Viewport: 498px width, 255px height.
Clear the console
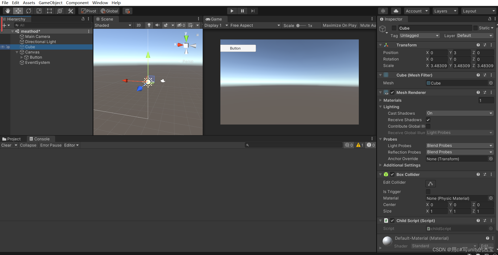coord(6,145)
